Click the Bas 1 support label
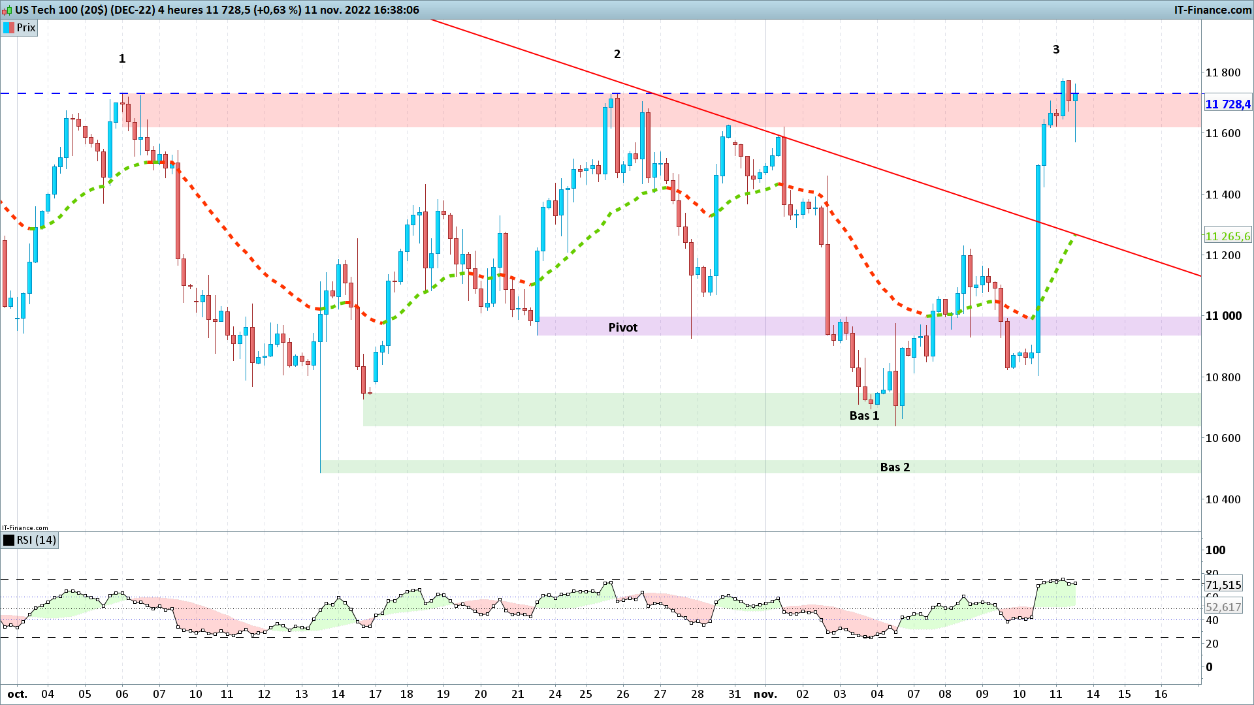Viewport: 1254px width, 705px height. click(864, 416)
